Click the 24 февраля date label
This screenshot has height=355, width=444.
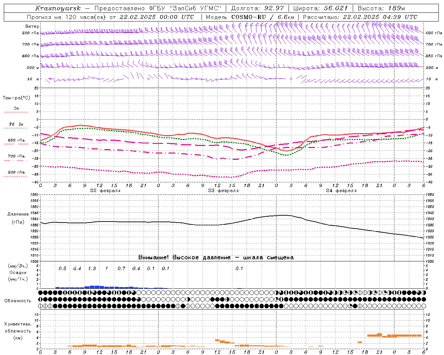click(341, 191)
